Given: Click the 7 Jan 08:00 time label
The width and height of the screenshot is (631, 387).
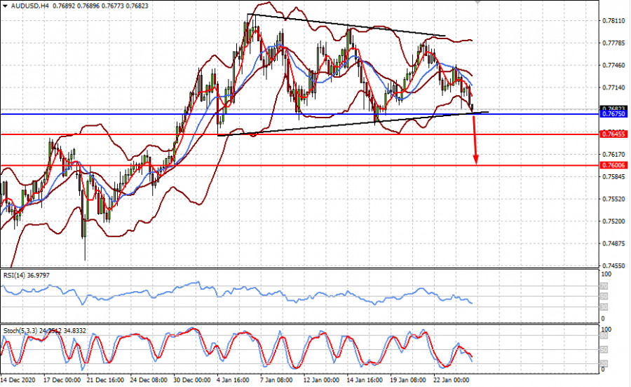Looking at the screenshot, I should point(278,380).
